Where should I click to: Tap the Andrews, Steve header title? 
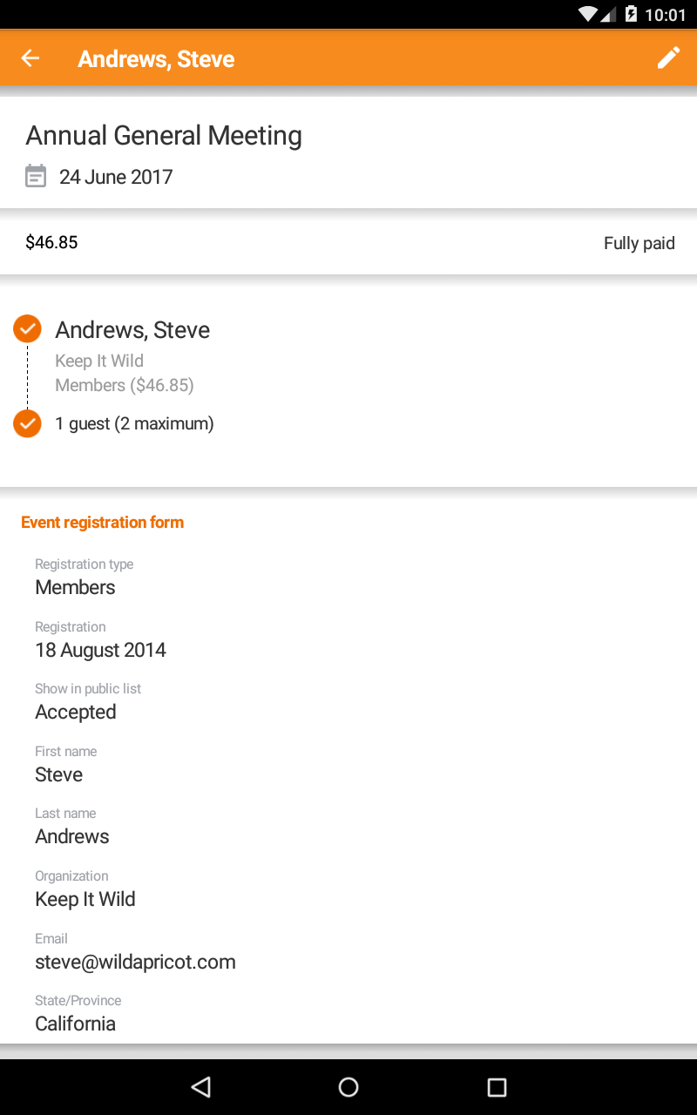coord(156,59)
